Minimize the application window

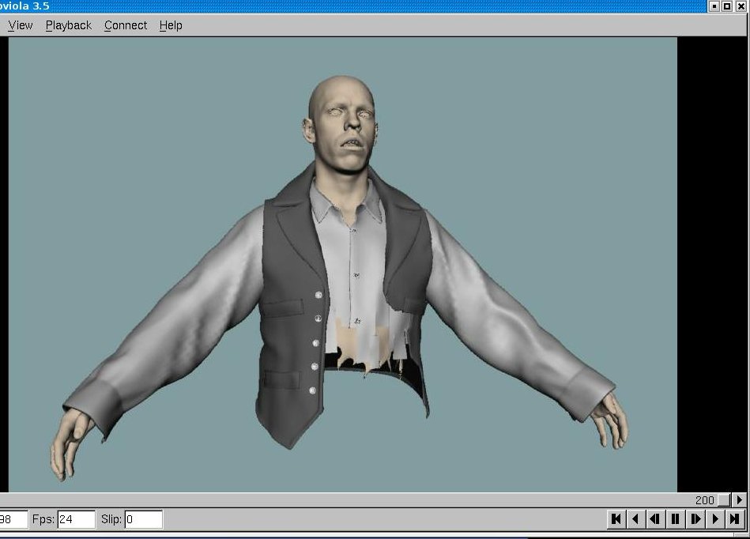click(x=714, y=6)
